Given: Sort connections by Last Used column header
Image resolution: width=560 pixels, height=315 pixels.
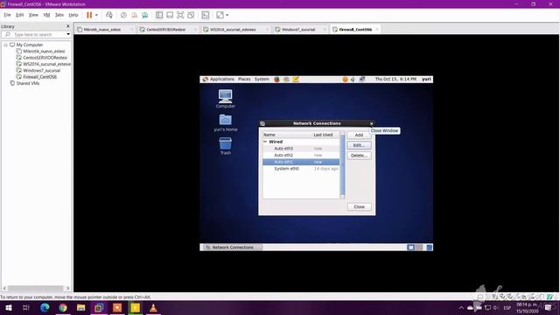Looking at the screenshot, I should point(325,135).
